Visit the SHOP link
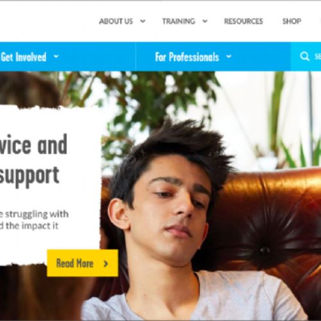Viewport: 321px width, 321px height. (x=292, y=21)
